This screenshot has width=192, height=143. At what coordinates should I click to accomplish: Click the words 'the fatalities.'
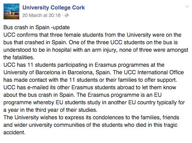[19, 57]
